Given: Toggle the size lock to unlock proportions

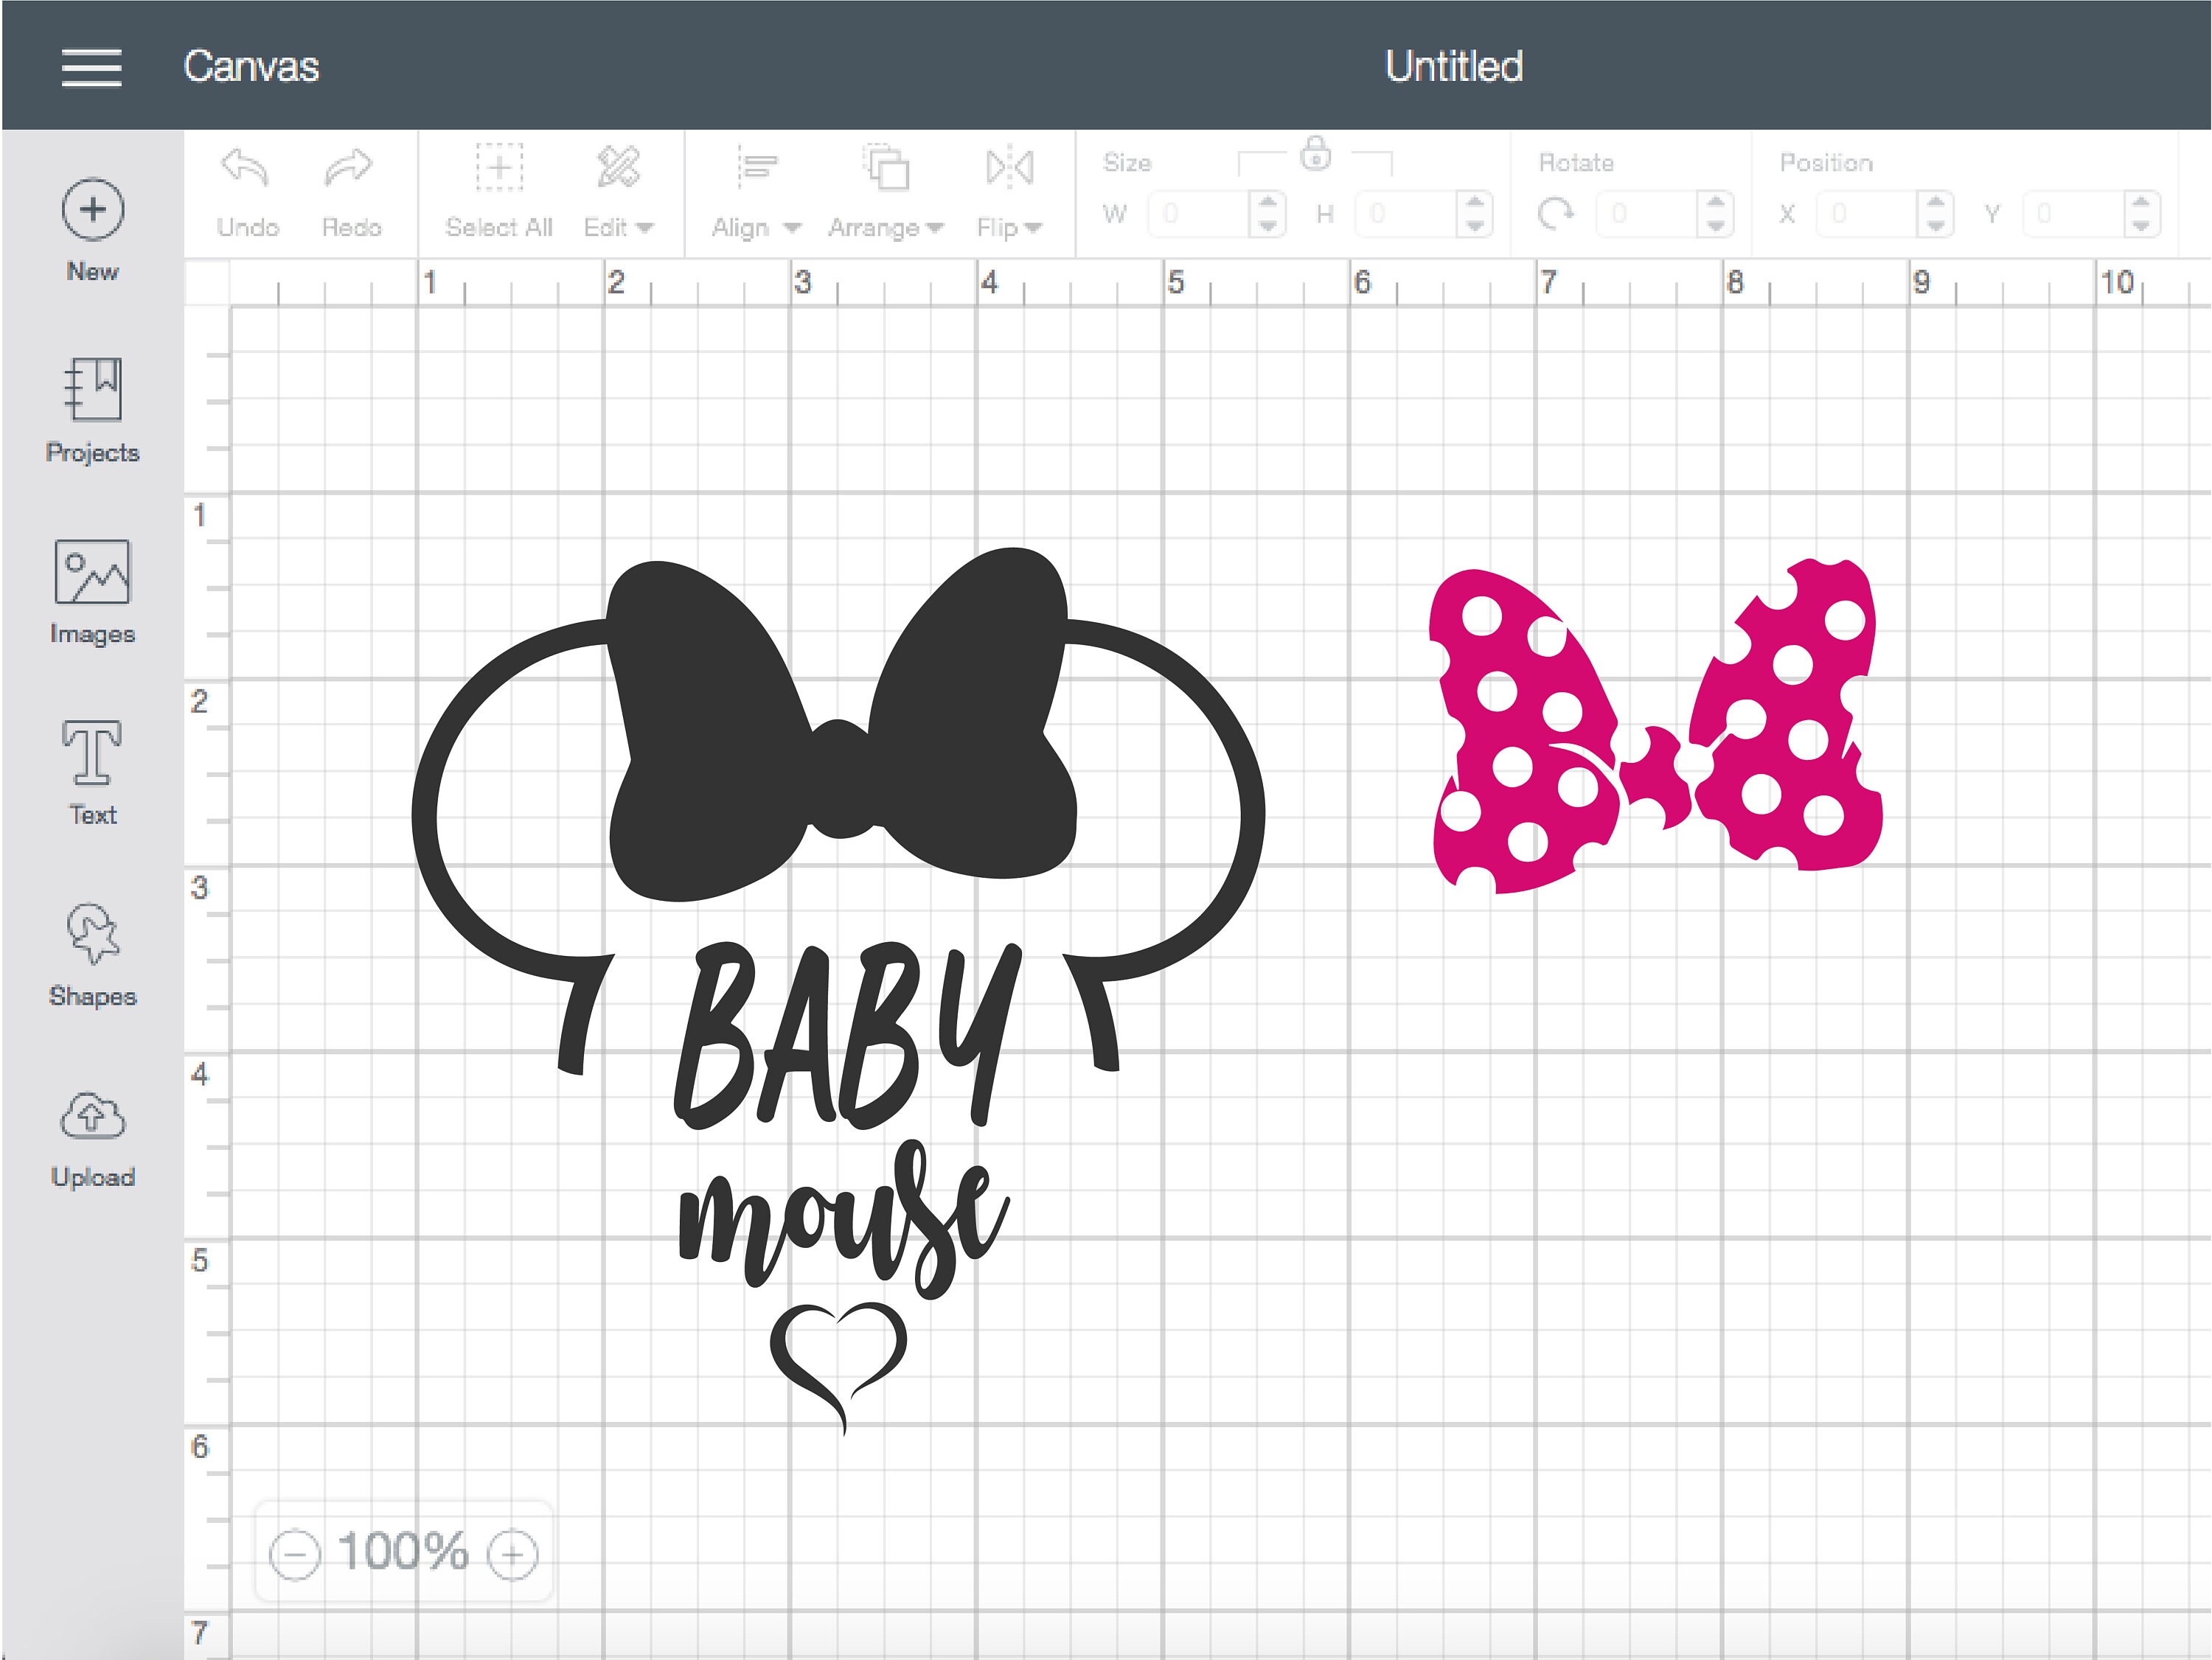Looking at the screenshot, I should click(1317, 158).
